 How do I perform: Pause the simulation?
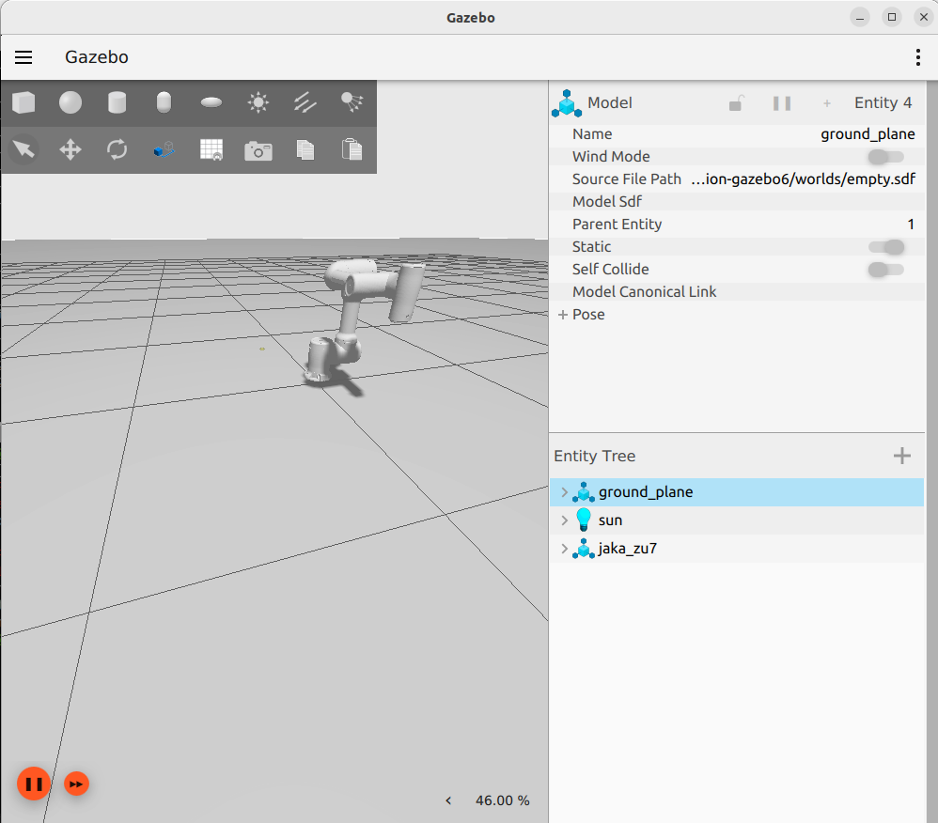[x=33, y=784]
